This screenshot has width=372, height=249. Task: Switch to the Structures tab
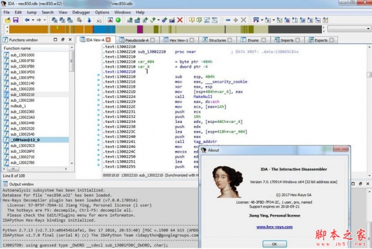(x=217, y=40)
